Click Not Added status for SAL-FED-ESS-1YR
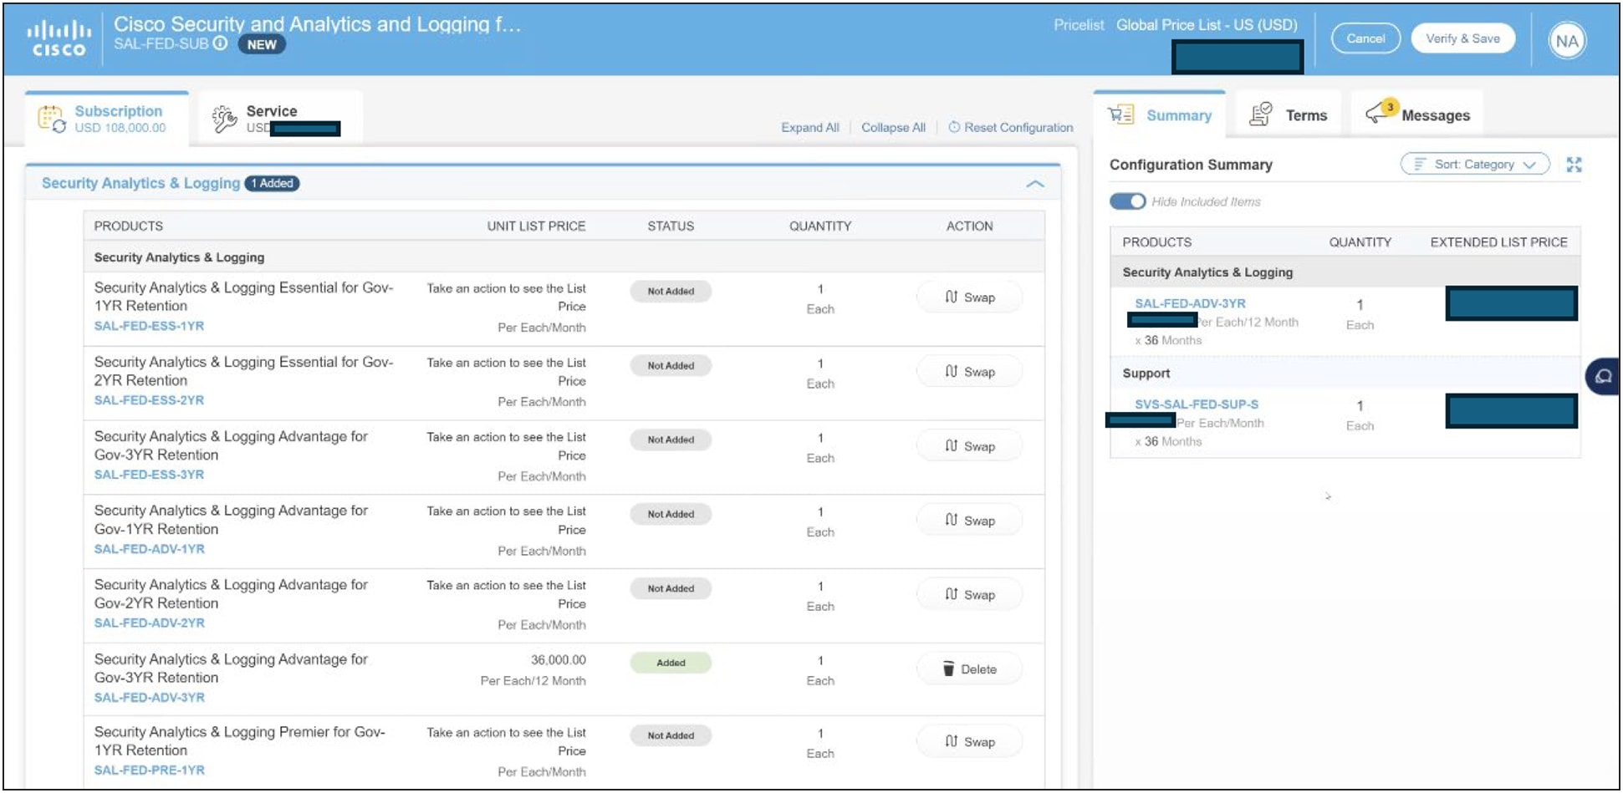 (x=671, y=291)
